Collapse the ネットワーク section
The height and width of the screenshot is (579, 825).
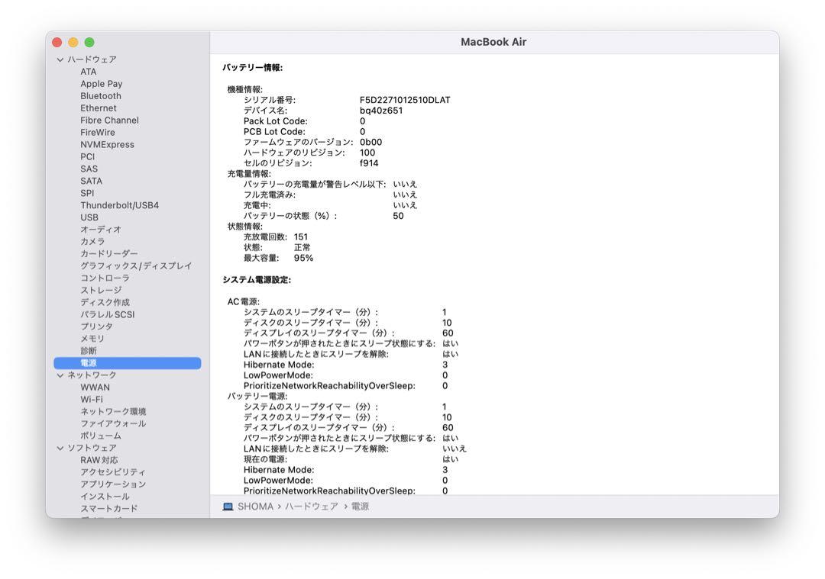pos(60,375)
